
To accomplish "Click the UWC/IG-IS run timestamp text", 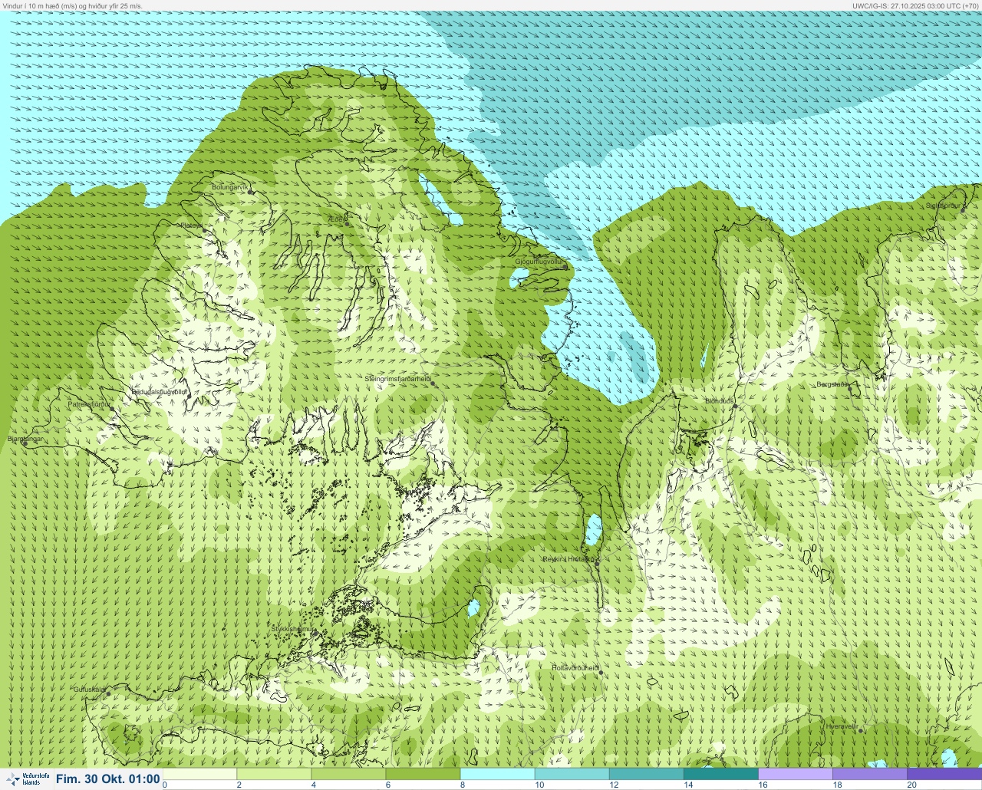I will tap(916, 5).
